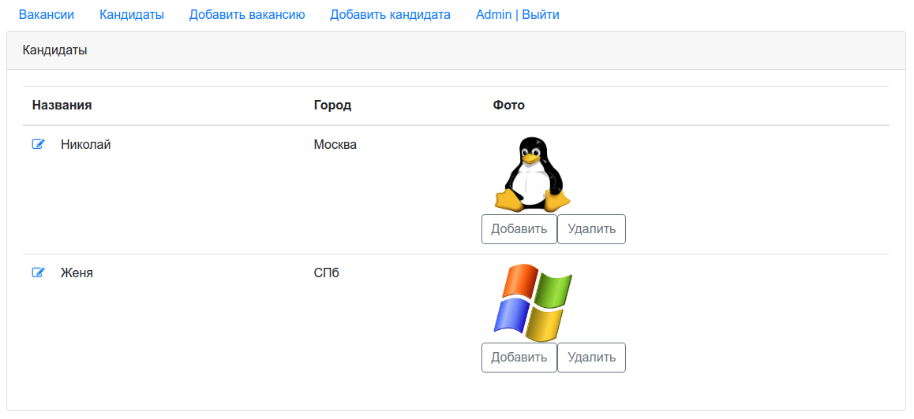This screenshot has height=419, width=914.
Task: Edit candidate Николай via pencil icon
Action: (38, 144)
